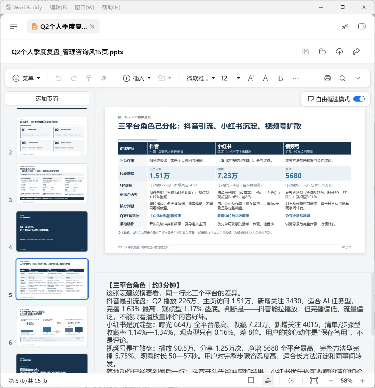Select slide 2 thumbnail

pyautogui.click(x=52, y=136)
